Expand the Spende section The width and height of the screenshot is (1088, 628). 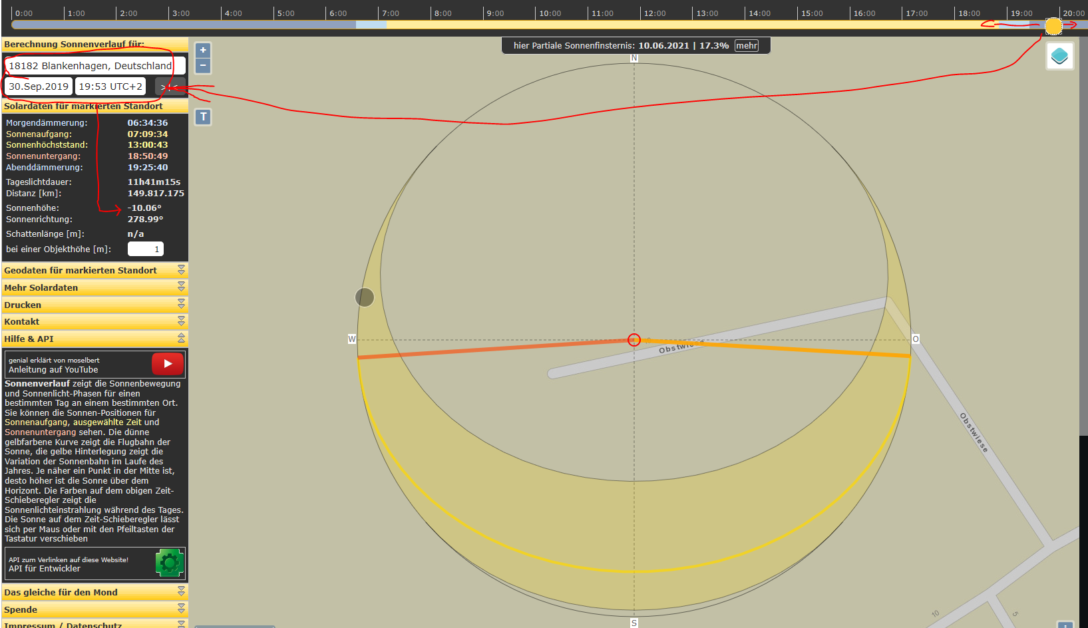[95, 609]
